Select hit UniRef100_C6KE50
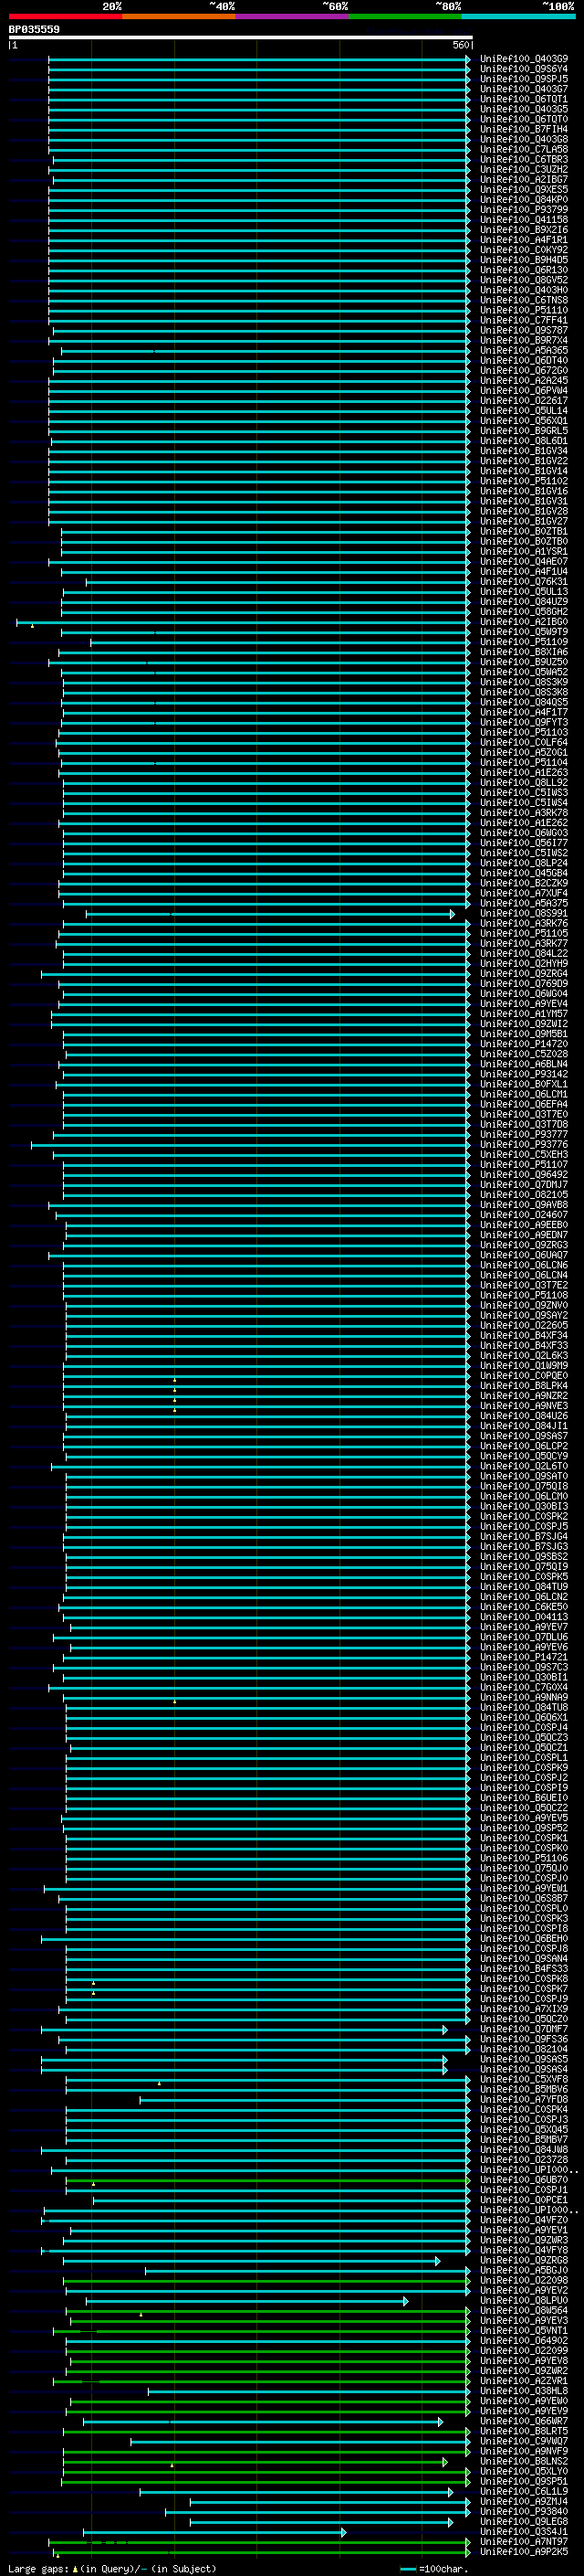 [x=524, y=1606]
